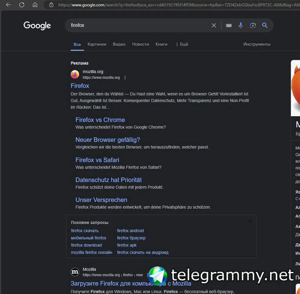The image size is (300, 294).
Task: Open the Книги tab
Action: point(161,44)
